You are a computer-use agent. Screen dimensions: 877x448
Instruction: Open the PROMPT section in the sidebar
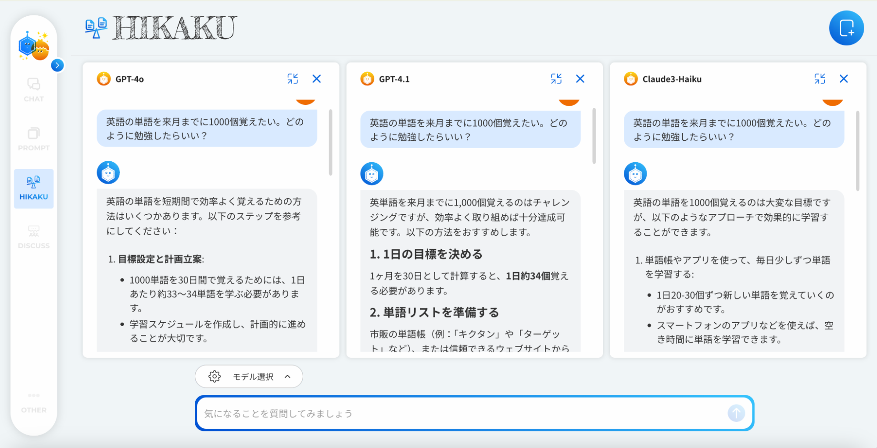tap(33, 139)
